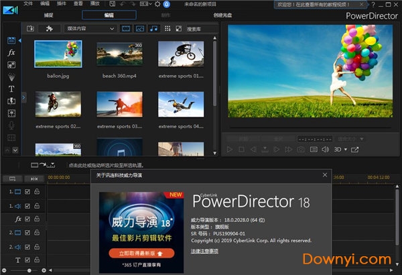The width and height of the screenshot is (402, 275).
Task: Click the plug-in puzzle piece icon
Action: [48, 29]
